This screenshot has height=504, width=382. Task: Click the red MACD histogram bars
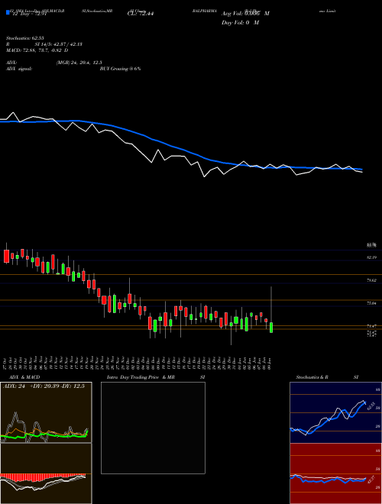click(43, 477)
